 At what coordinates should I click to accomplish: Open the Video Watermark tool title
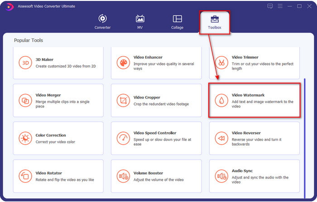pos(248,95)
